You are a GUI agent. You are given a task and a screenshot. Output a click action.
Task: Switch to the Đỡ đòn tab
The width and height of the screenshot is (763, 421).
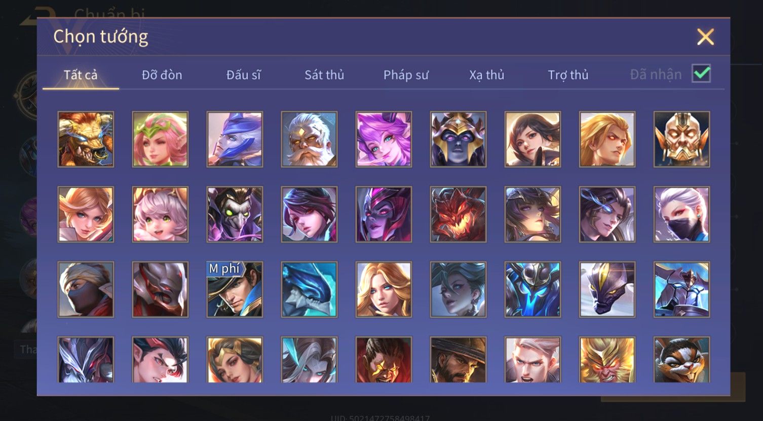tap(162, 75)
